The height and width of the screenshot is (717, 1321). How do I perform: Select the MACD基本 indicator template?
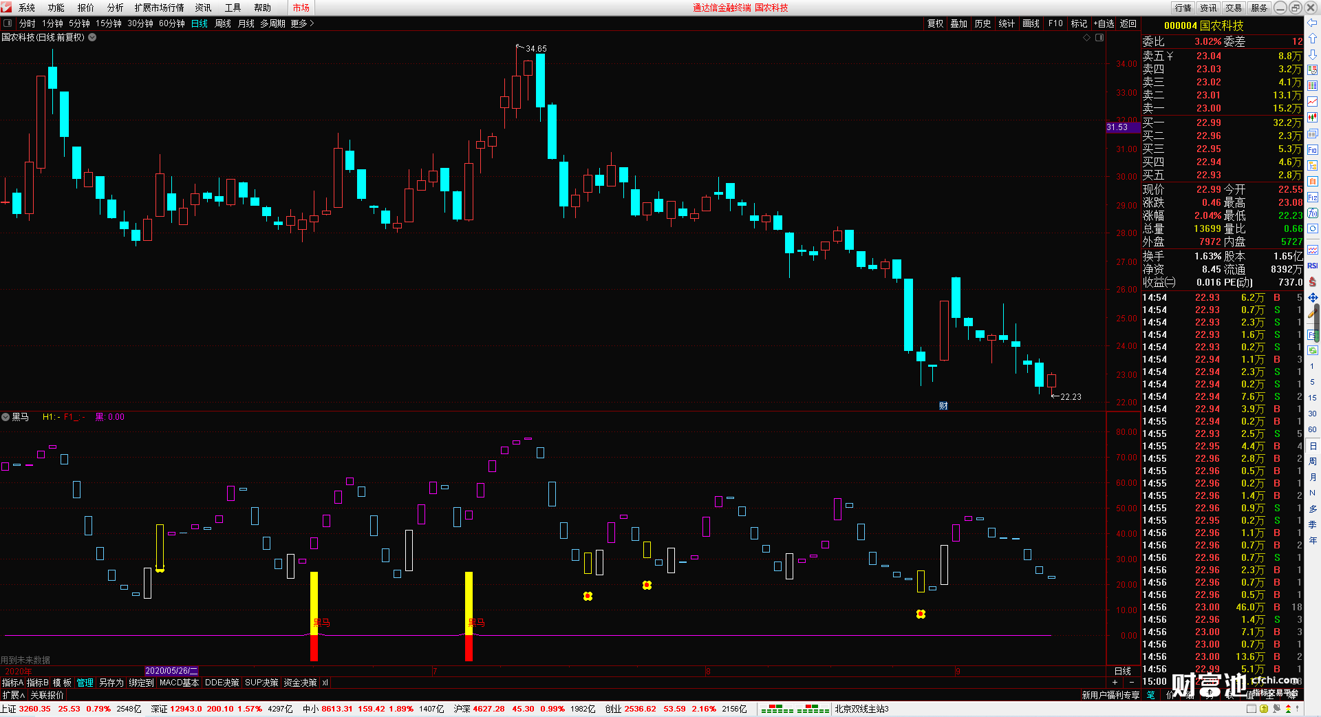click(x=179, y=683)
